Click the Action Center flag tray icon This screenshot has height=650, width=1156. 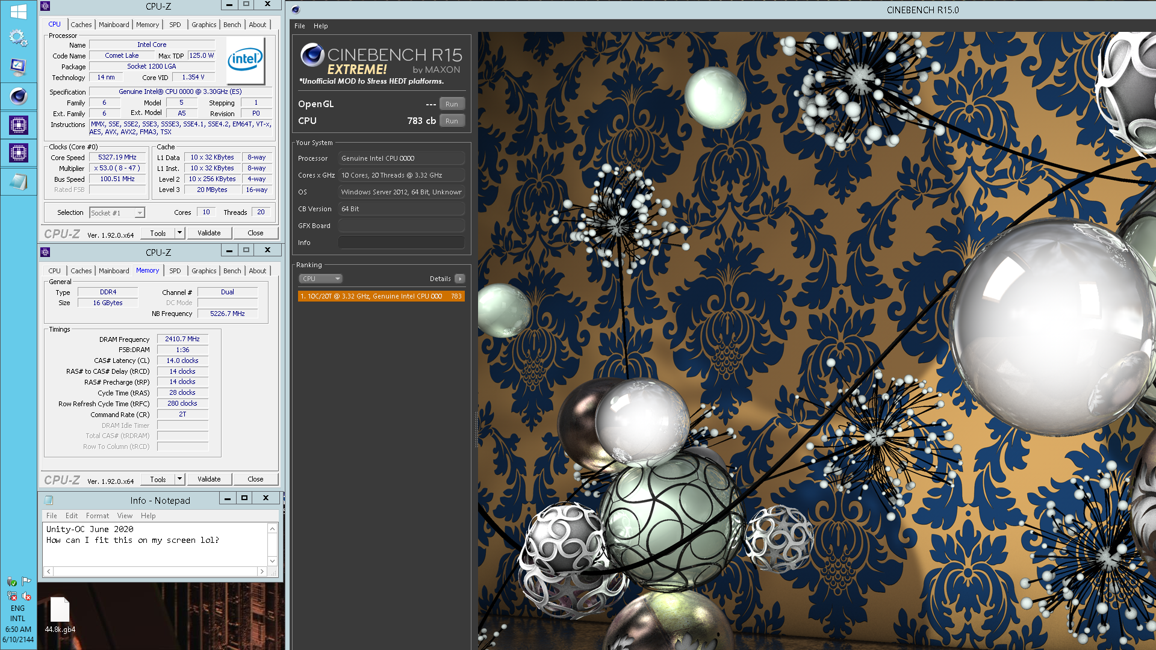pos(26,581)
